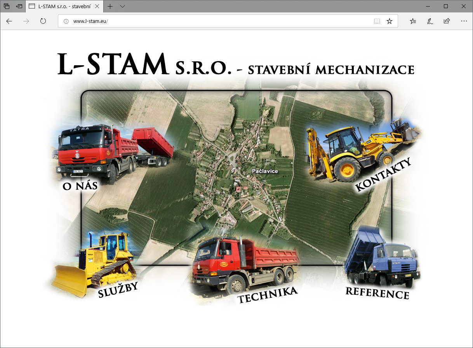Minimize the browser window

428,6
